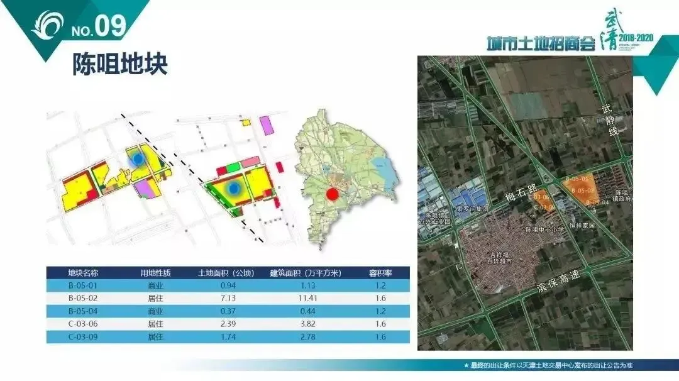Screen dimensions: 679x381
Task: Select the red location dot on district map
Action: coord(333,195)
